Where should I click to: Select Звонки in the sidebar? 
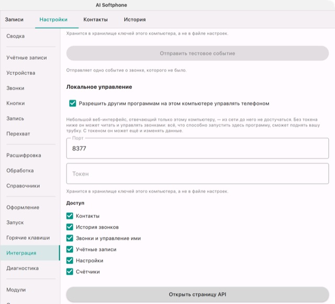pyautogui.click(x=15, y=88)
